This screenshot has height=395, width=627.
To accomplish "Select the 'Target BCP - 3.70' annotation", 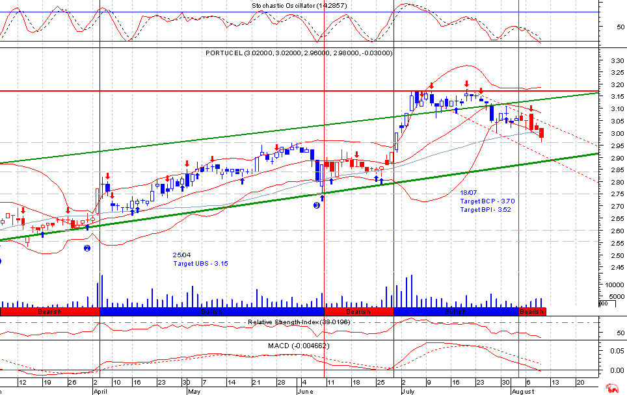I will tap(487, 201).
